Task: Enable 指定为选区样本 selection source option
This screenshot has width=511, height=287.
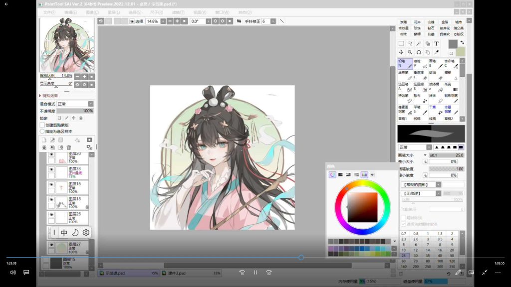Action: pyautogui.click(x=42, y=132)
